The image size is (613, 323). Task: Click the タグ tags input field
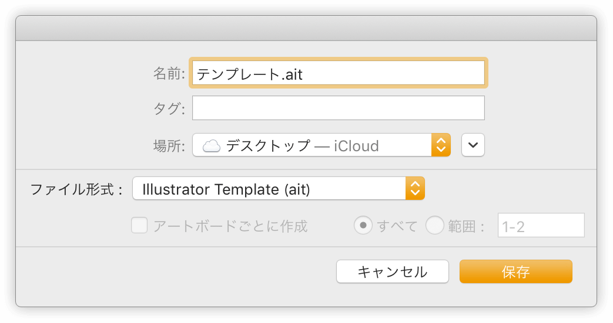tap(338, 108)
